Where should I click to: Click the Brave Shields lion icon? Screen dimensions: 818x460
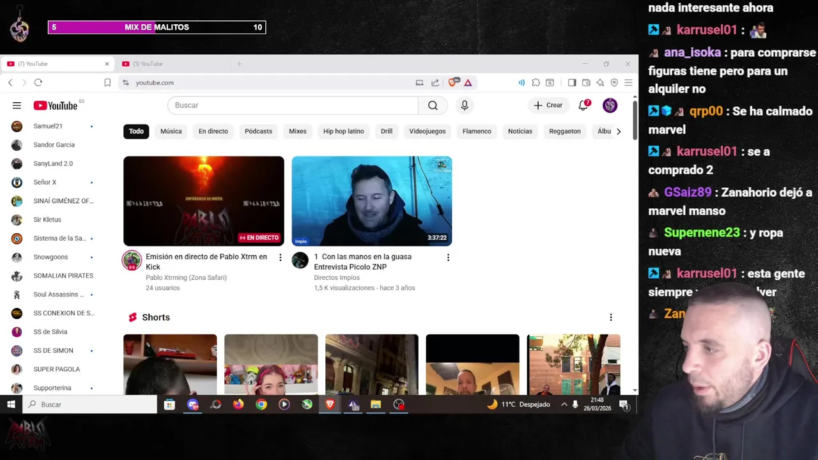tap(453, 82)
